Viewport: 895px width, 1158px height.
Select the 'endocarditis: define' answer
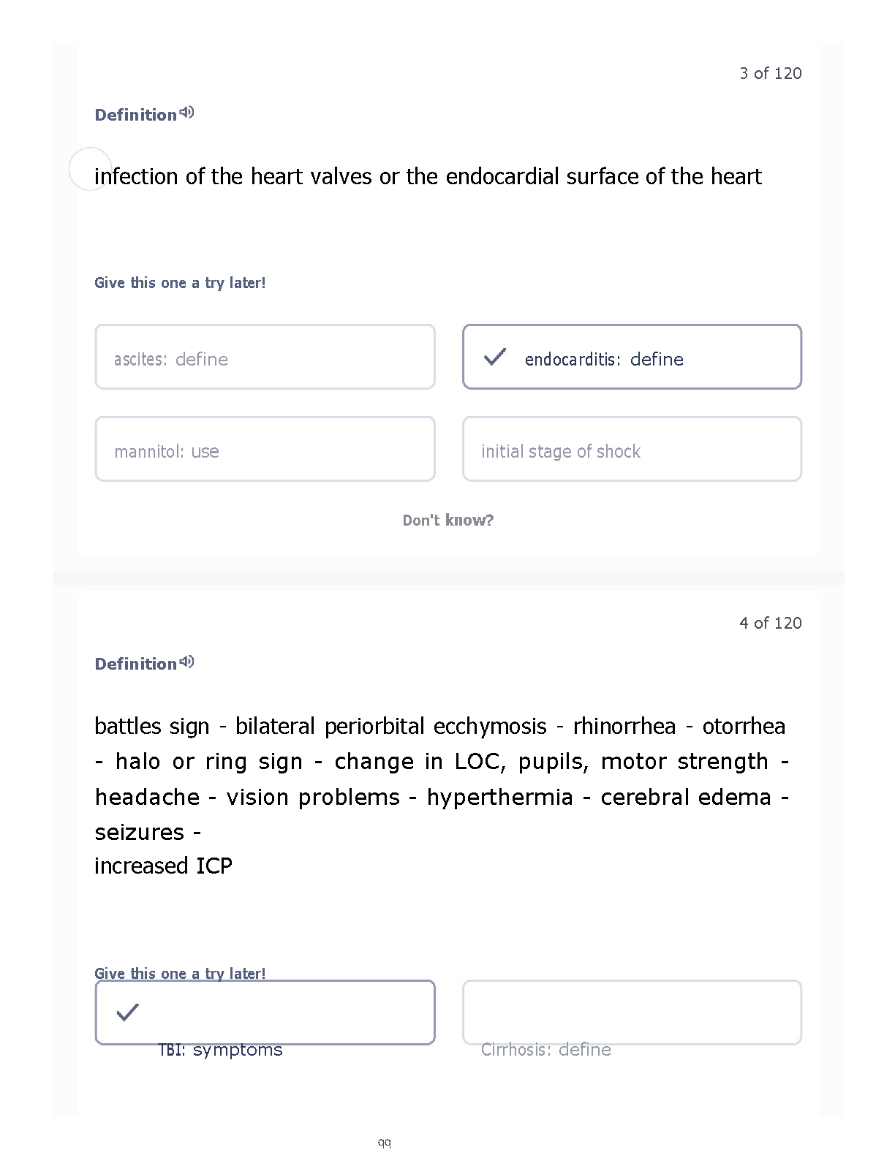tap(632, 357)
